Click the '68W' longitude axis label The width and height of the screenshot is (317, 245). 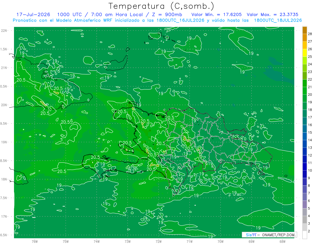coord(282,241)
